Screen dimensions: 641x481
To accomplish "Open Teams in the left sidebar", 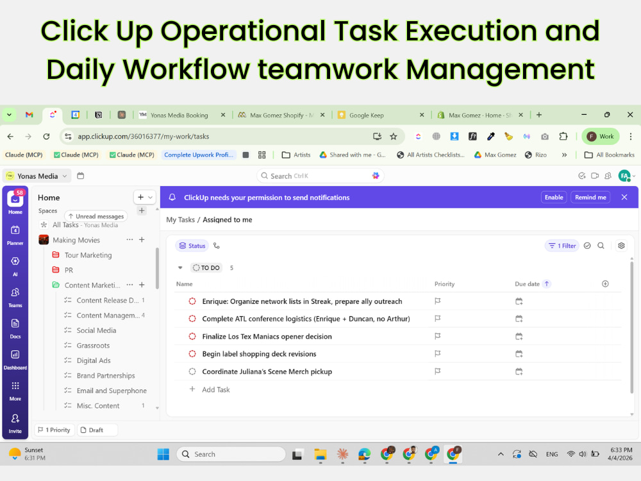I will coord(15,292).
